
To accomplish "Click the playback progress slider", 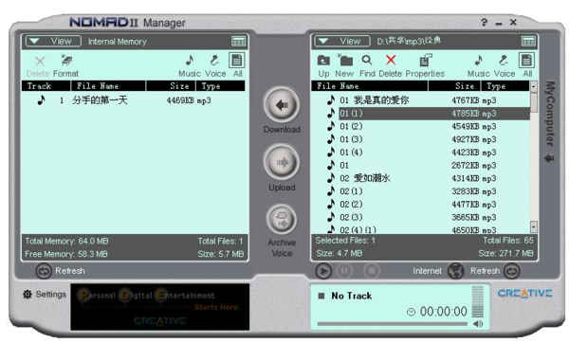I will tap(393, 324).
